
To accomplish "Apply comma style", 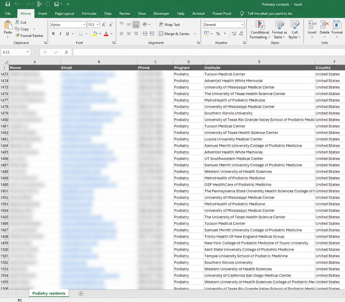I will (225, 33).
